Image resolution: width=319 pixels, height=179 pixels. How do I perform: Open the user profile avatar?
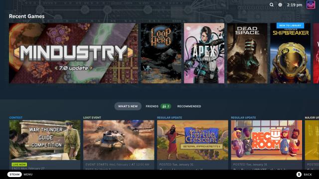point(311,4)
